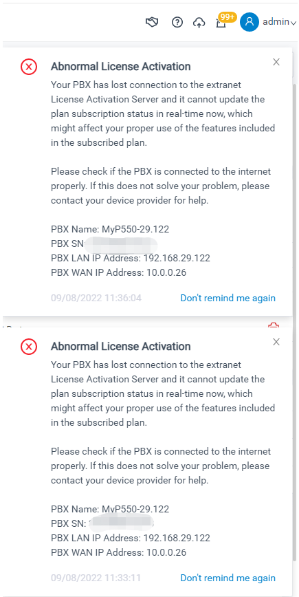Click the red error icon of the 11:33:11 alert

(29, 347)
